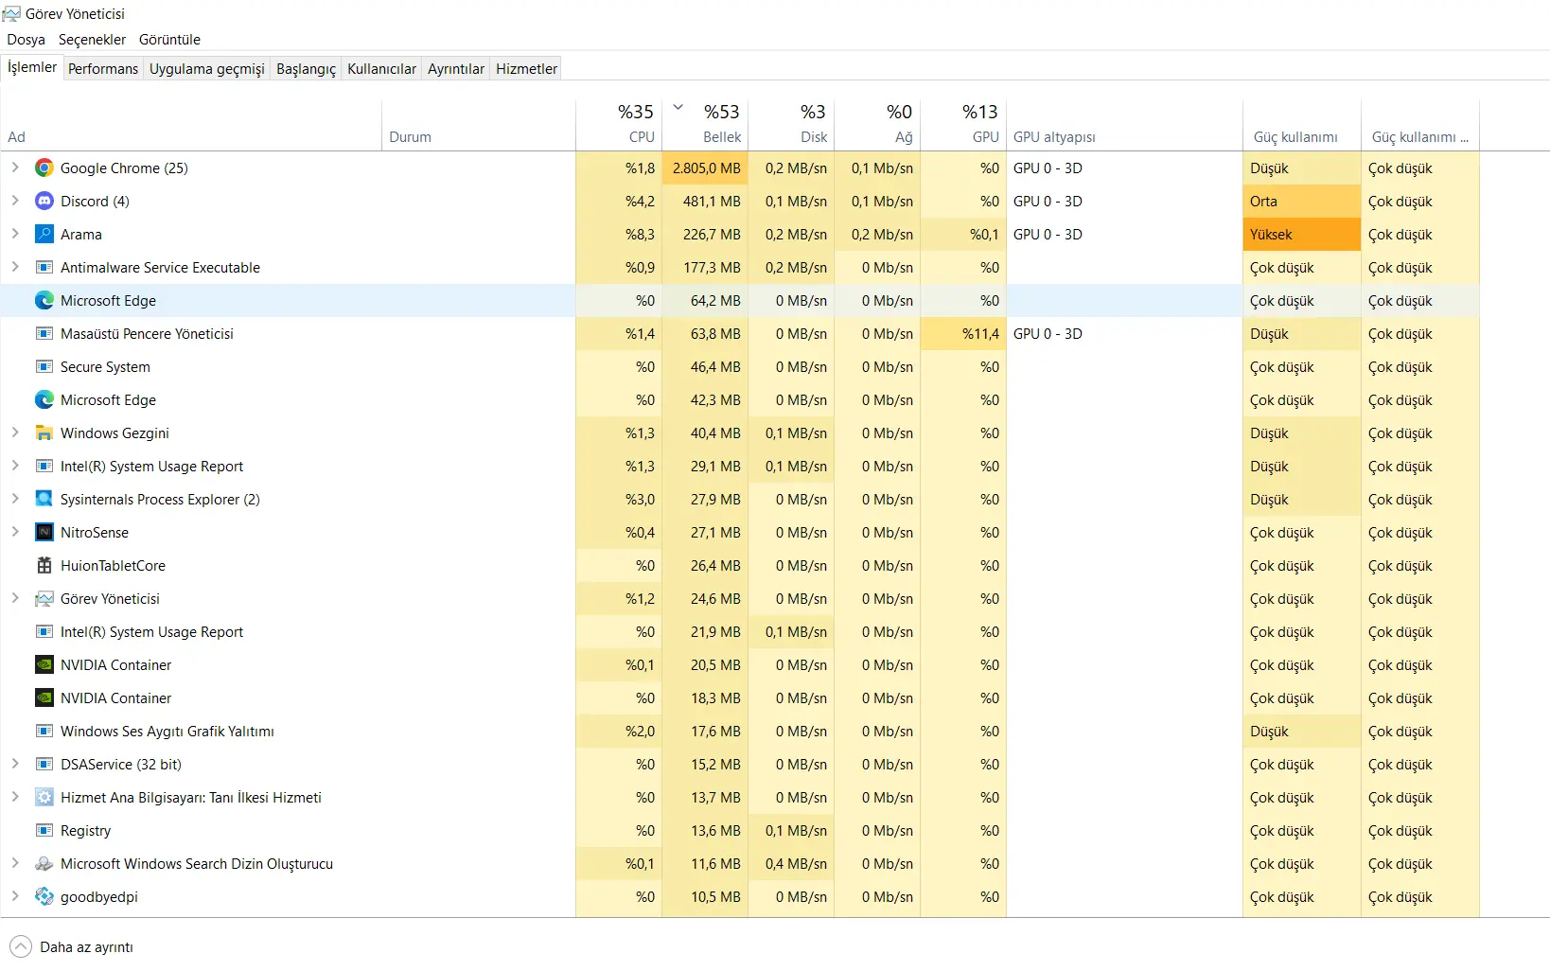This screenshot has height=971, width=1550.
Task: Switch to the Kullanıcılar tab
Action: [381, 69]
